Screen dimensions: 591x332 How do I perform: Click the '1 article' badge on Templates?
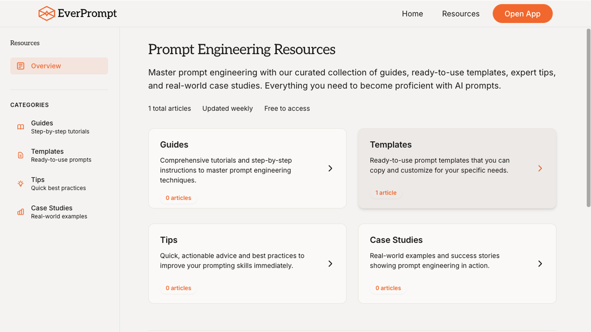386,193
